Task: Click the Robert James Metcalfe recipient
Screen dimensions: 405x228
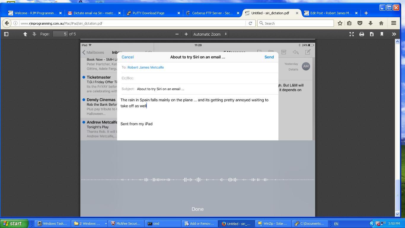Action: pyautogui.click(x=146, y=67)
